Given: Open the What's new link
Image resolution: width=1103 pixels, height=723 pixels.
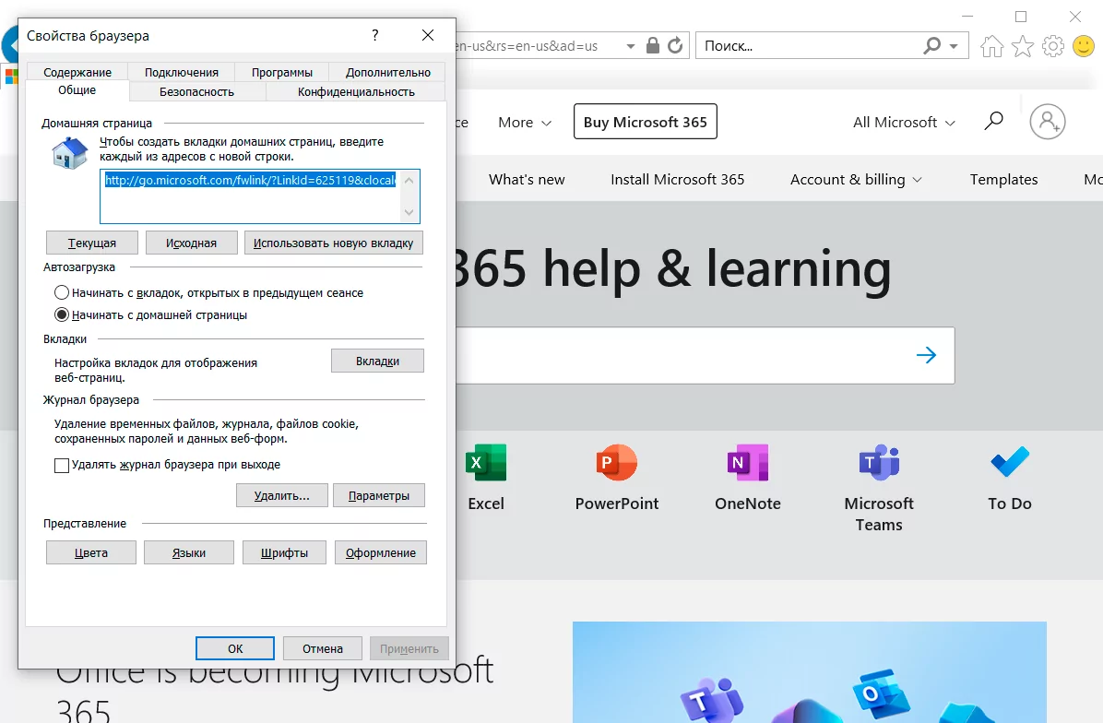Looking at the screenshot, I should click(x=527, y=179).
